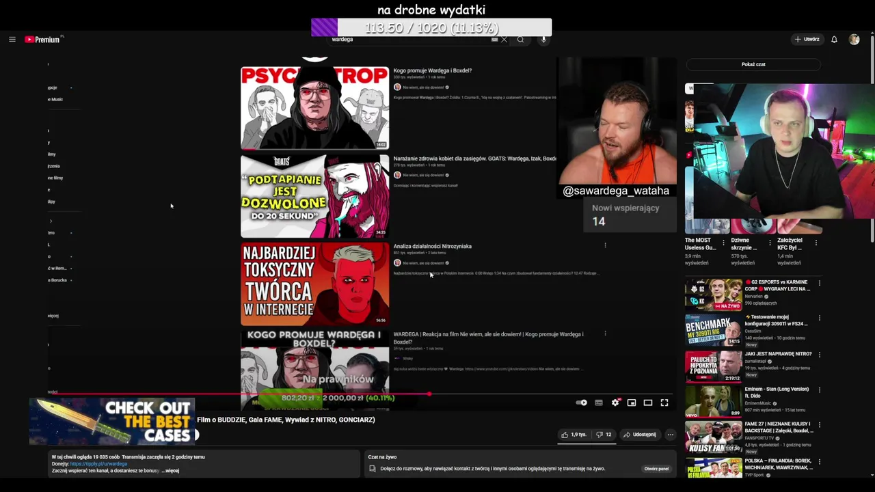Like the video with 1,9 tys. likes
The height and width of the screenshot is (492, 875).
[x=574, y=435]
